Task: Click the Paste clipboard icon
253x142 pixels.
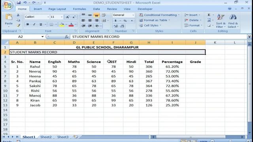Action: pyautogui.click(x=9, y=17)
